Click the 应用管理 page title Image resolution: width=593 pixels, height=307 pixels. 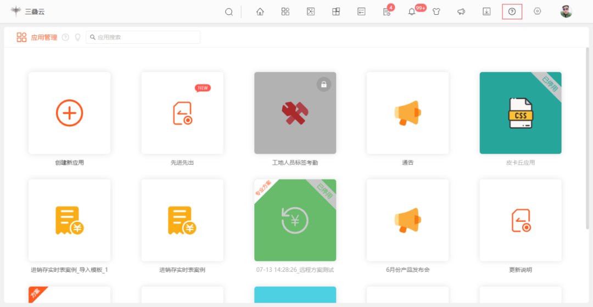point(44,37)
